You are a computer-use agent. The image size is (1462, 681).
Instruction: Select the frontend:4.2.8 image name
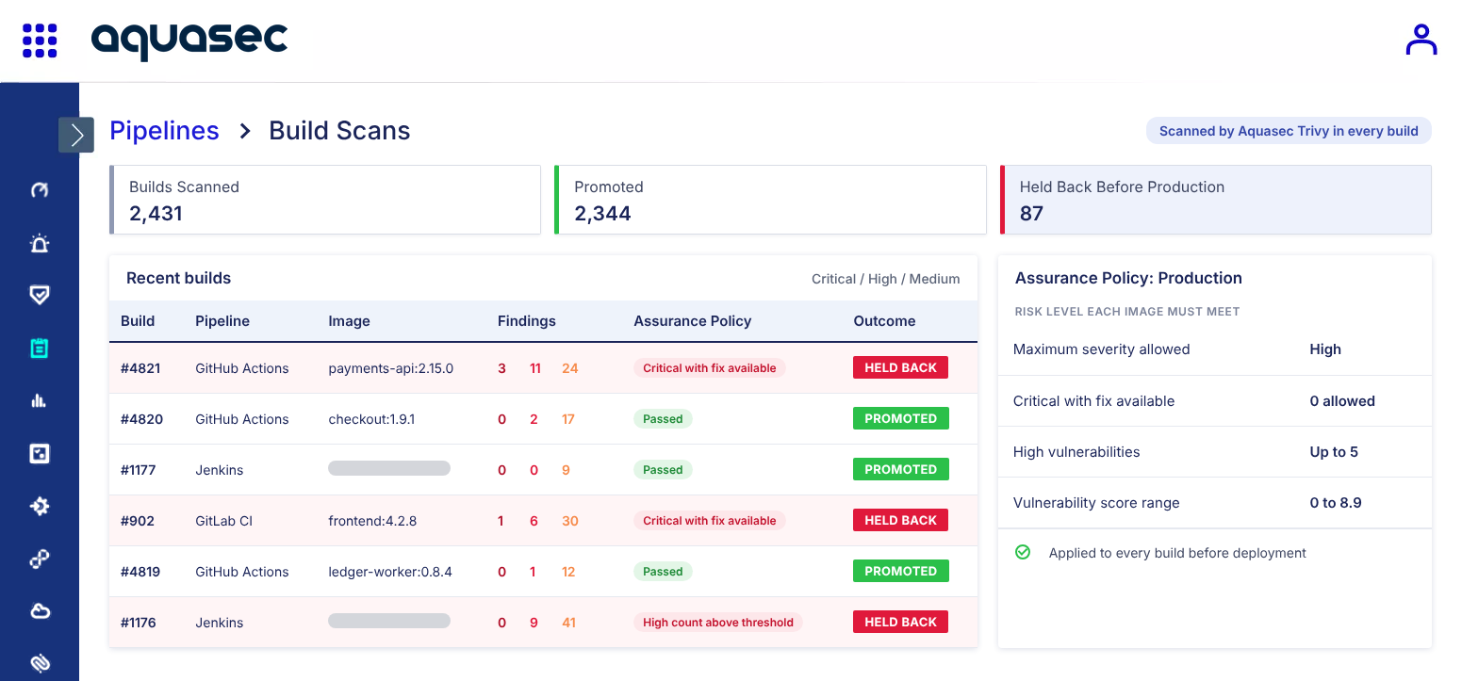pyautogui.click(x=372, y=521)
